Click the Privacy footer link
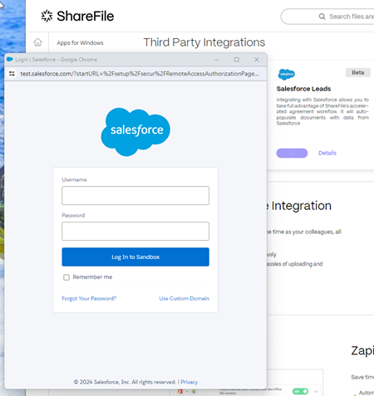The width and height of the screenshot is (374, 396). [189, 382]
